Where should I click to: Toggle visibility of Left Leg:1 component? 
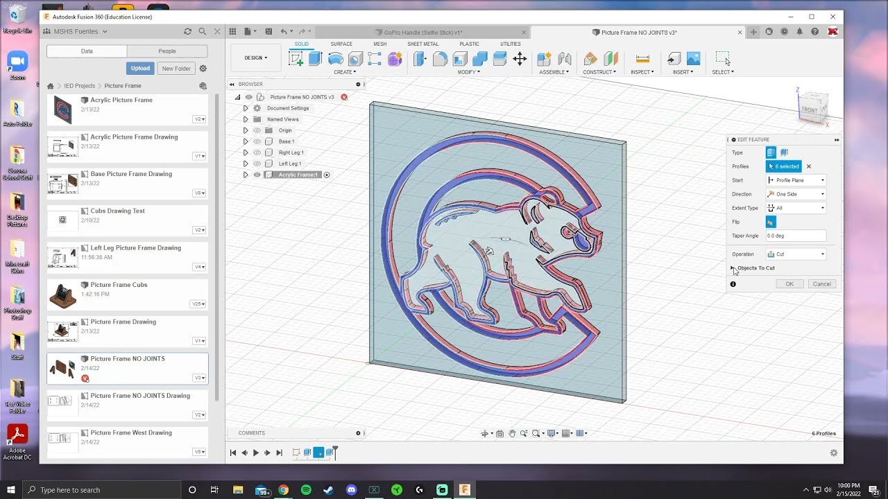pyautogui.click(x=257, y=164)
